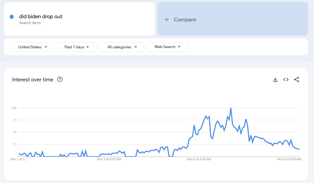Open the Web Search type dropdown
Screen dimensions: 314x183
pyautogui.click(x=167, y=47)
